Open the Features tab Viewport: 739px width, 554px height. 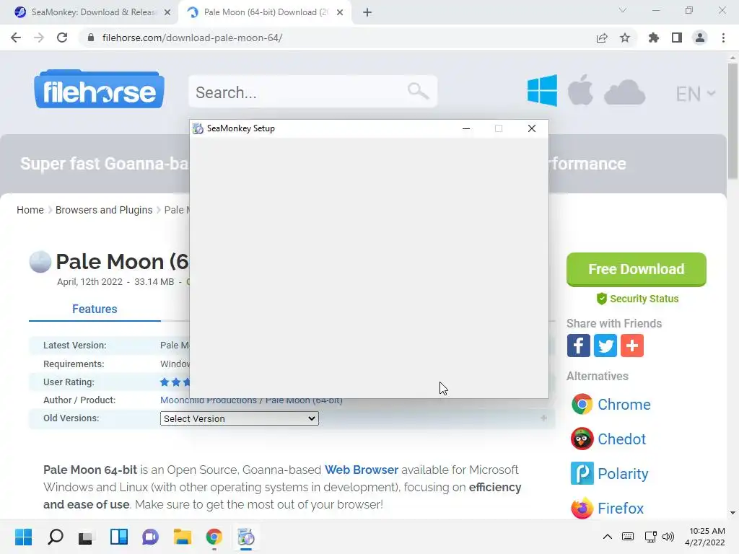pos(95,309)
